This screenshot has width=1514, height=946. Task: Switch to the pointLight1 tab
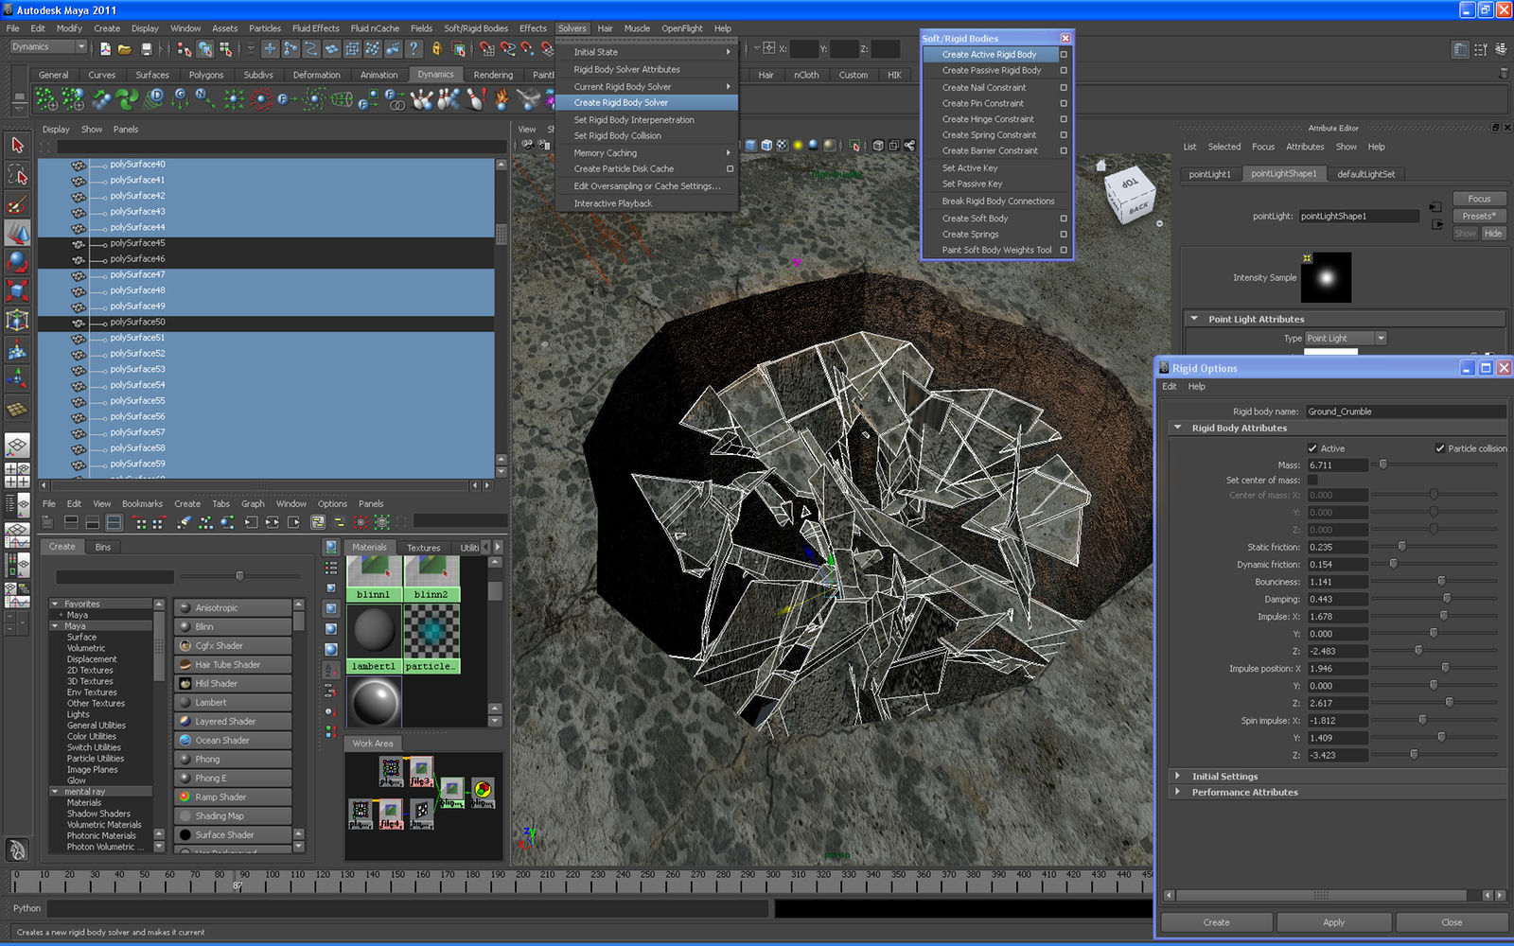(x=1210, y=174)
